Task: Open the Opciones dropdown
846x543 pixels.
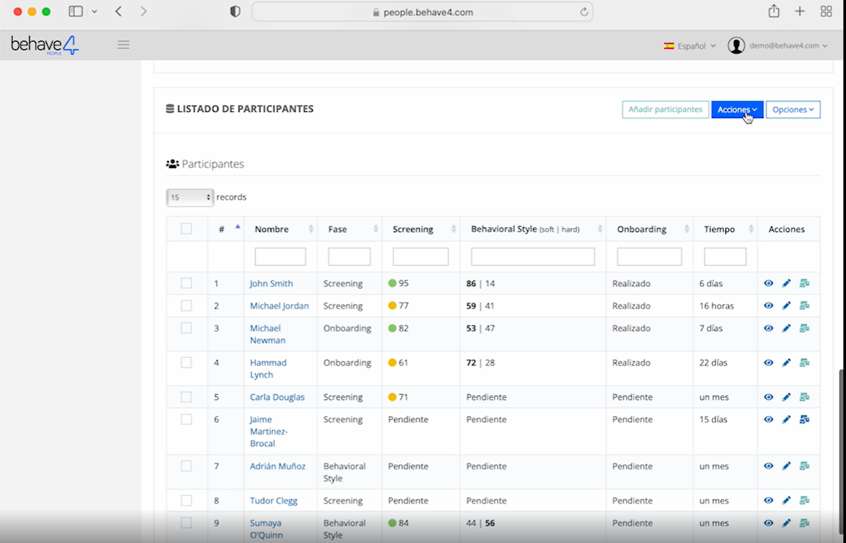Action: (x=793, y=110)
